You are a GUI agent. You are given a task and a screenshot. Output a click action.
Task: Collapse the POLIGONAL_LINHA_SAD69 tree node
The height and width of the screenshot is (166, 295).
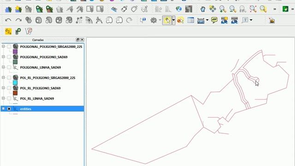tap(3, 67)
